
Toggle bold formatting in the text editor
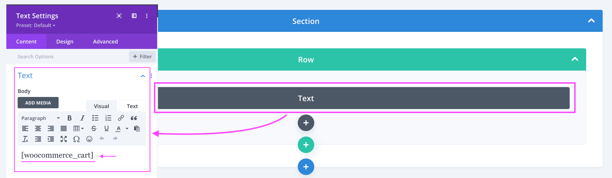click(69, 118)
